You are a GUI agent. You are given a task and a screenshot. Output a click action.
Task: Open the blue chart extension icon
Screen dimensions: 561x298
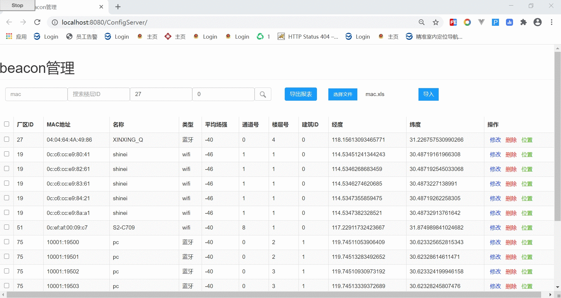coord(509,22)
